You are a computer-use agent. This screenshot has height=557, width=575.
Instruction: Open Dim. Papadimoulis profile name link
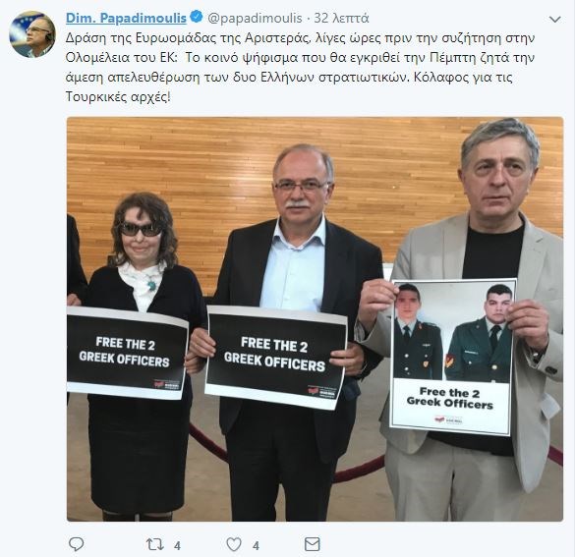[x=126, y=18]
